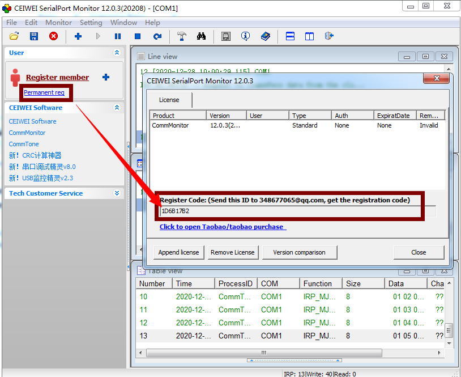Click the application logo in title bar
The width and height of the screenshot is (461, 377).
[7, 9]
